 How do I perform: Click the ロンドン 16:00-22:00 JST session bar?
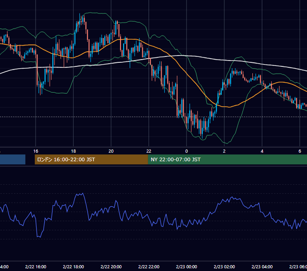point(91,159)
